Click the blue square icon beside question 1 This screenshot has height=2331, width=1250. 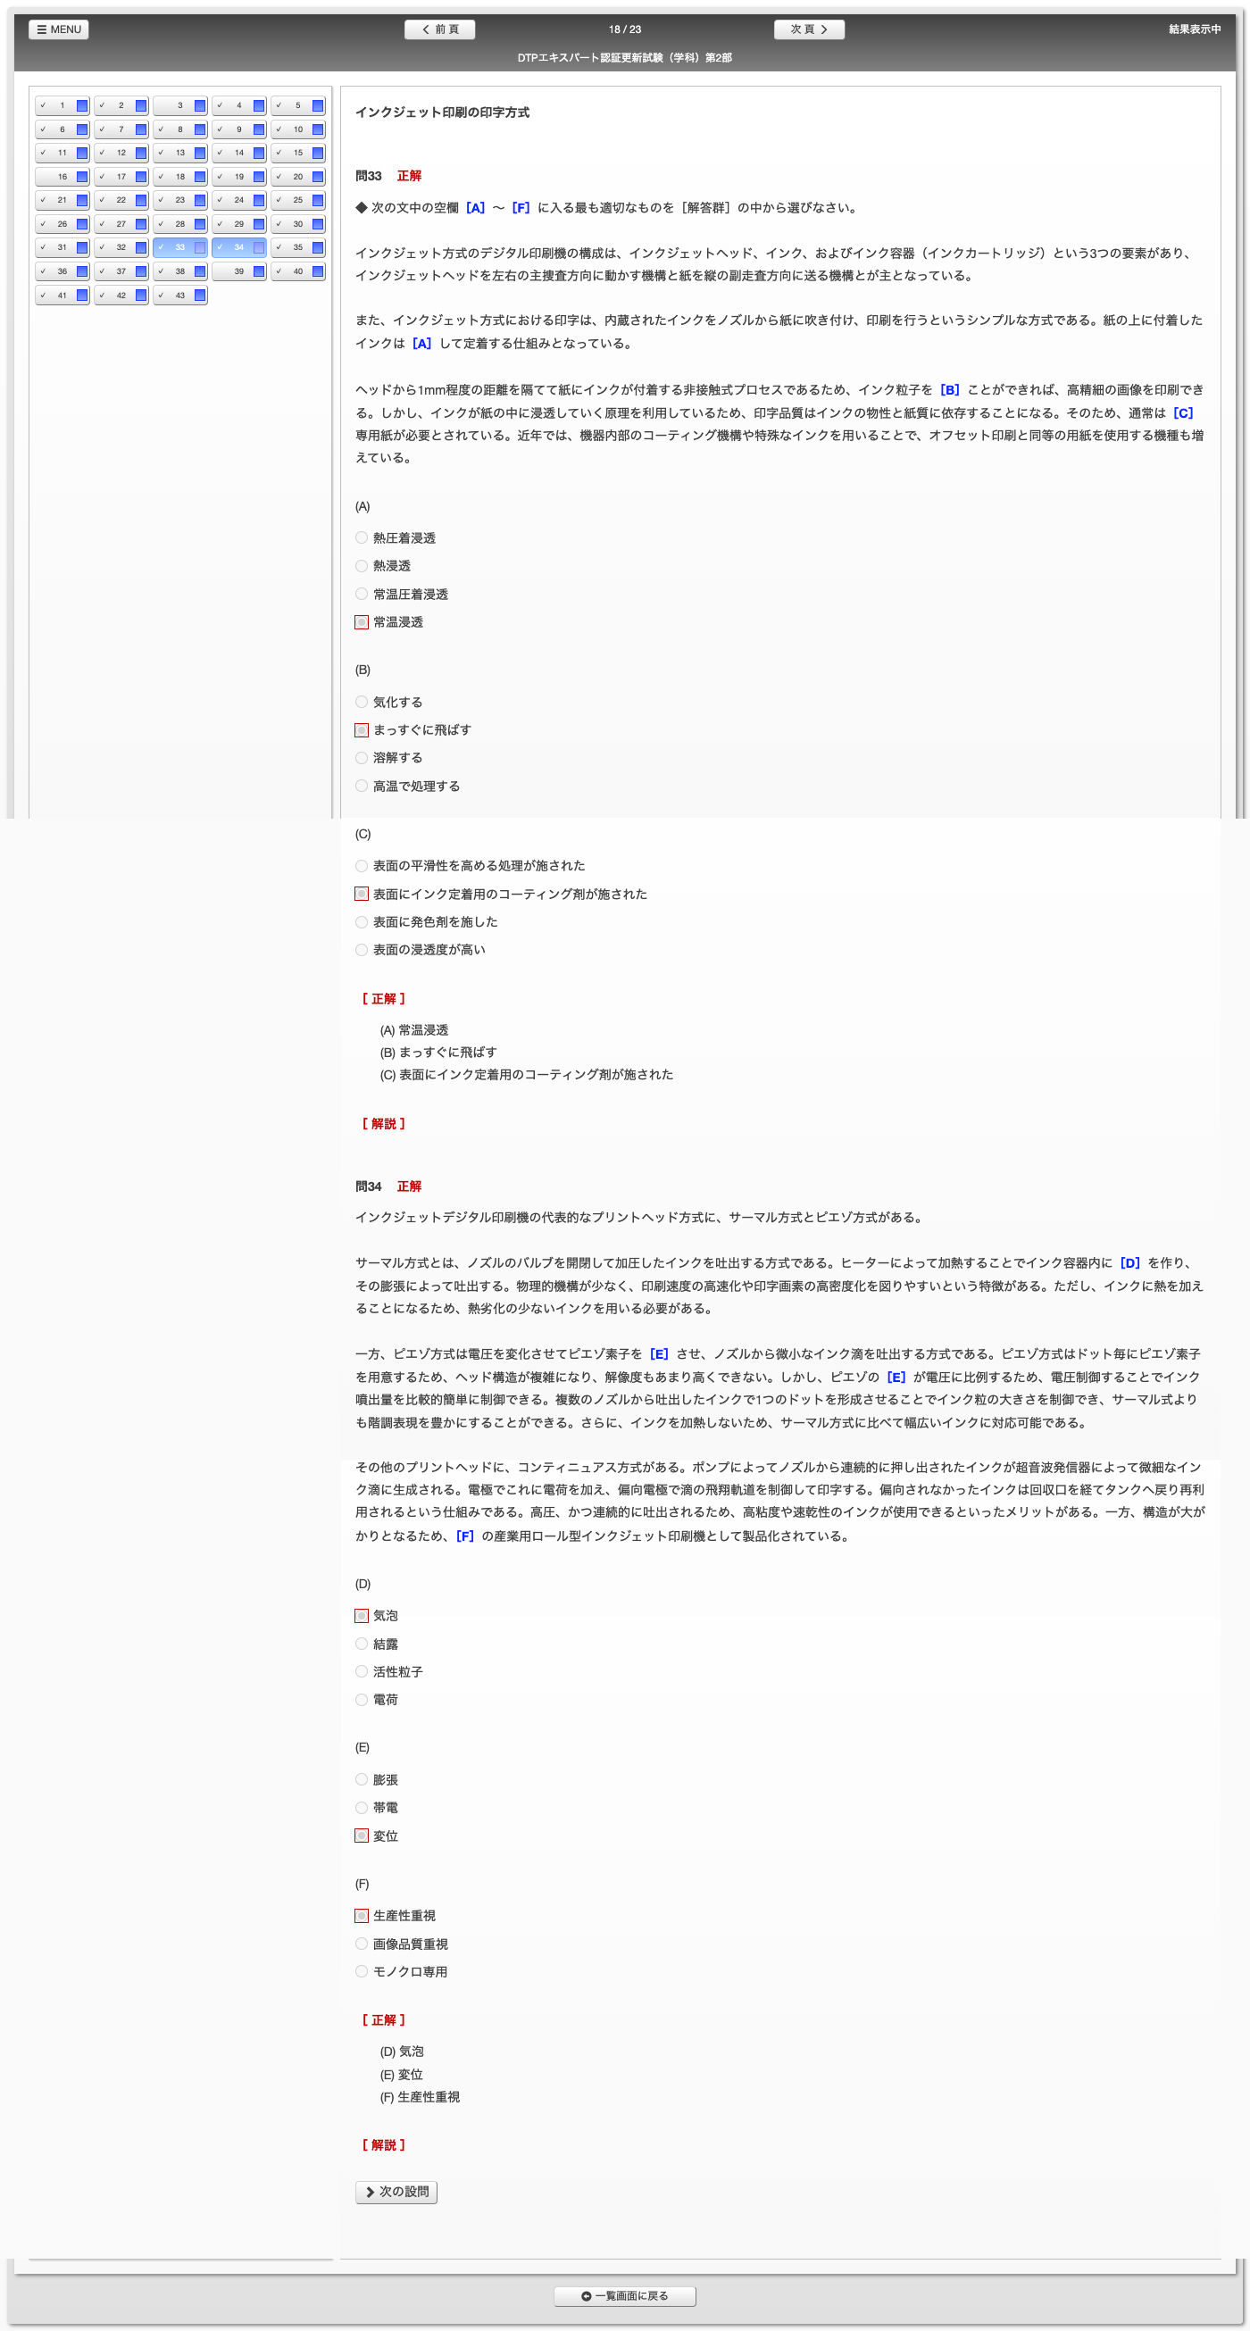coord(81,106)
